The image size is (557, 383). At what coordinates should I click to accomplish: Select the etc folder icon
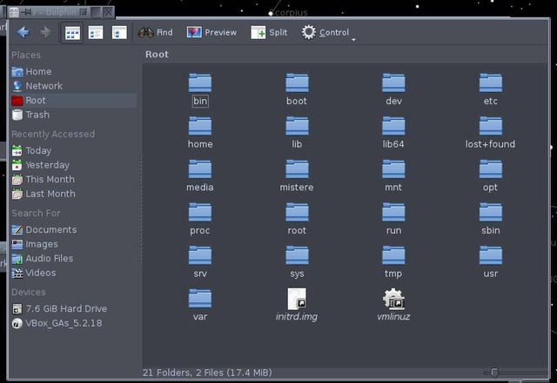click(x=491, y=83)
